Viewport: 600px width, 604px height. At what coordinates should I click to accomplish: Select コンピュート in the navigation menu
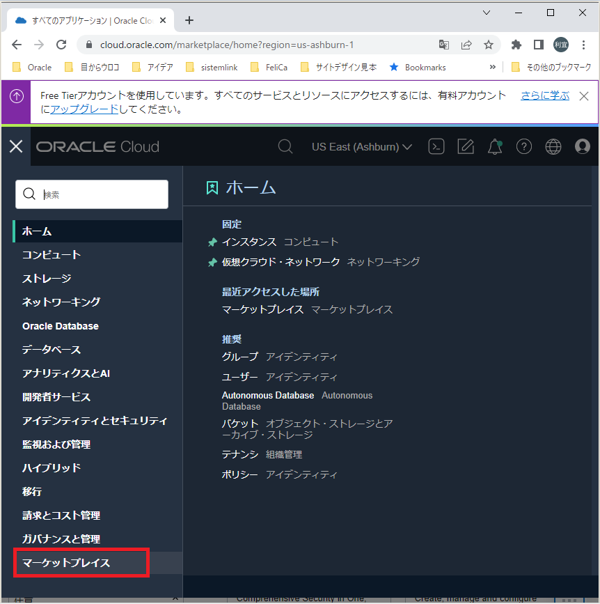[x=52, y=255]
